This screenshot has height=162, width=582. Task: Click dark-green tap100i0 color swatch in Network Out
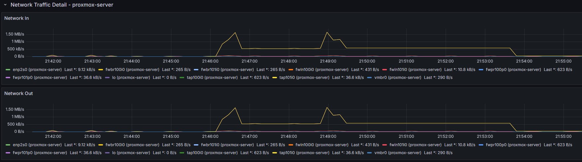coord(182,153)
